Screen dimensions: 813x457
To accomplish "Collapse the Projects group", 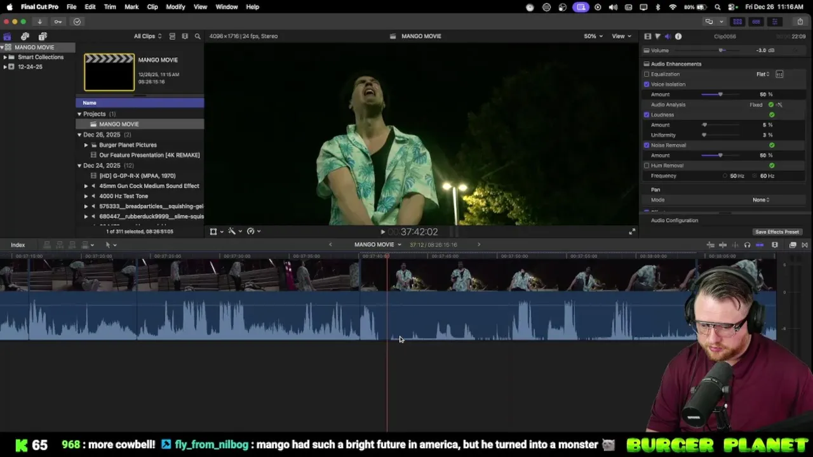I will tap(79, 114).
